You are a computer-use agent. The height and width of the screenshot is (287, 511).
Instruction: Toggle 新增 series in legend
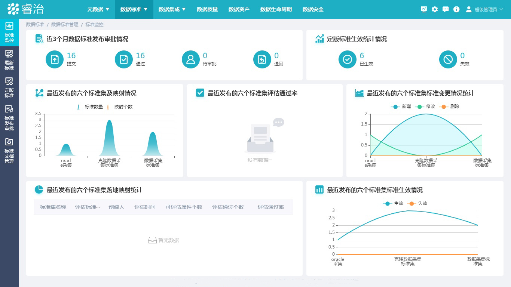tap(401, 107)
